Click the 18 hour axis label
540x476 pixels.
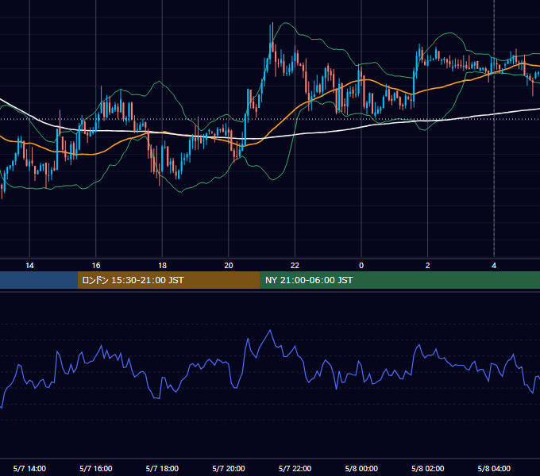162,266
